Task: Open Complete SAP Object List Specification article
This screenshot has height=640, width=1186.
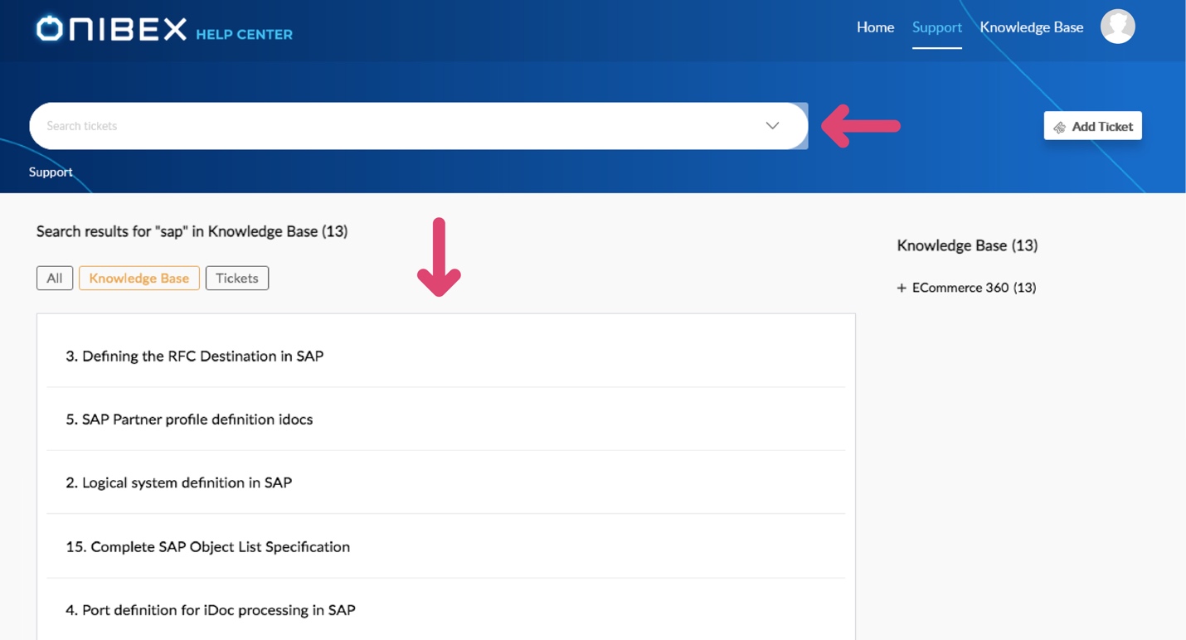Action: 207,546
